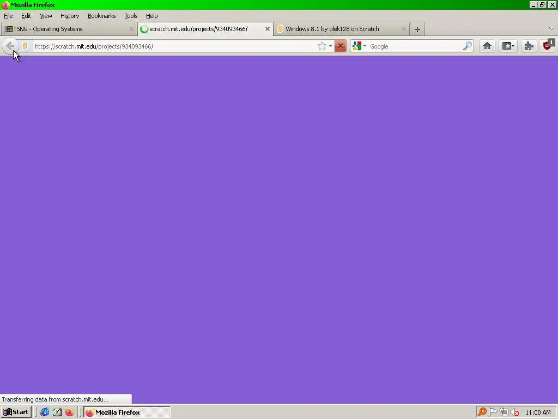Click the Scratch site identity icon in address bar

coord(25,46)
